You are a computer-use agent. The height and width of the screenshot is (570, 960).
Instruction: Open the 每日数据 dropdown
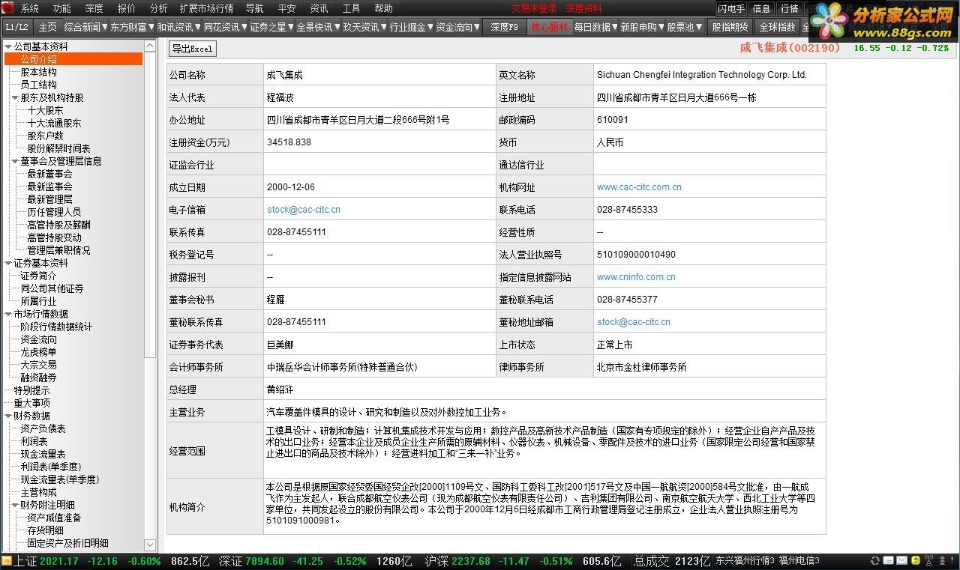click(596, 27)
